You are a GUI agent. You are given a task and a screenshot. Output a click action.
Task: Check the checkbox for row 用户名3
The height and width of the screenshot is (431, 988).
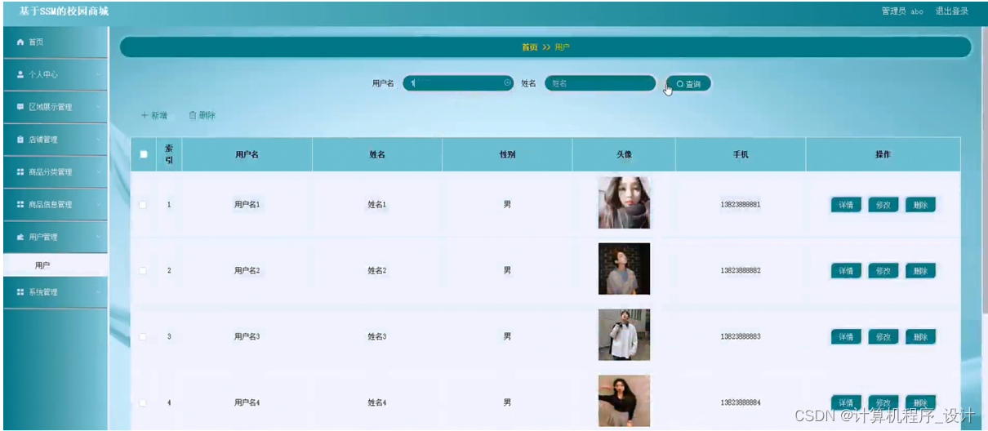(x=144, y=336)
